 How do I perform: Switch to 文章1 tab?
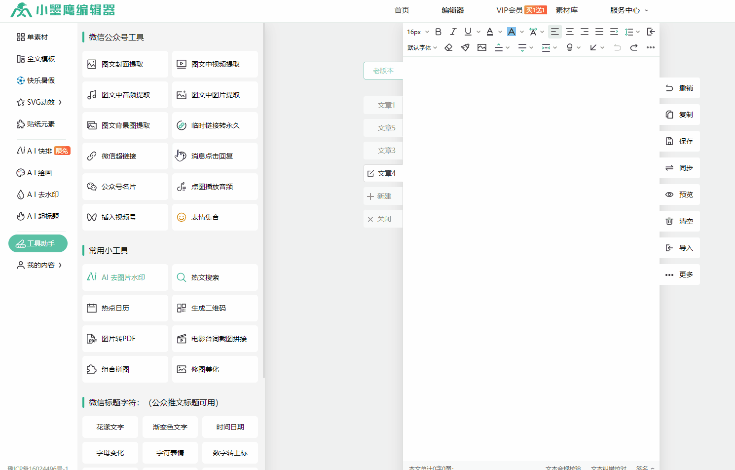coord(383,105)
